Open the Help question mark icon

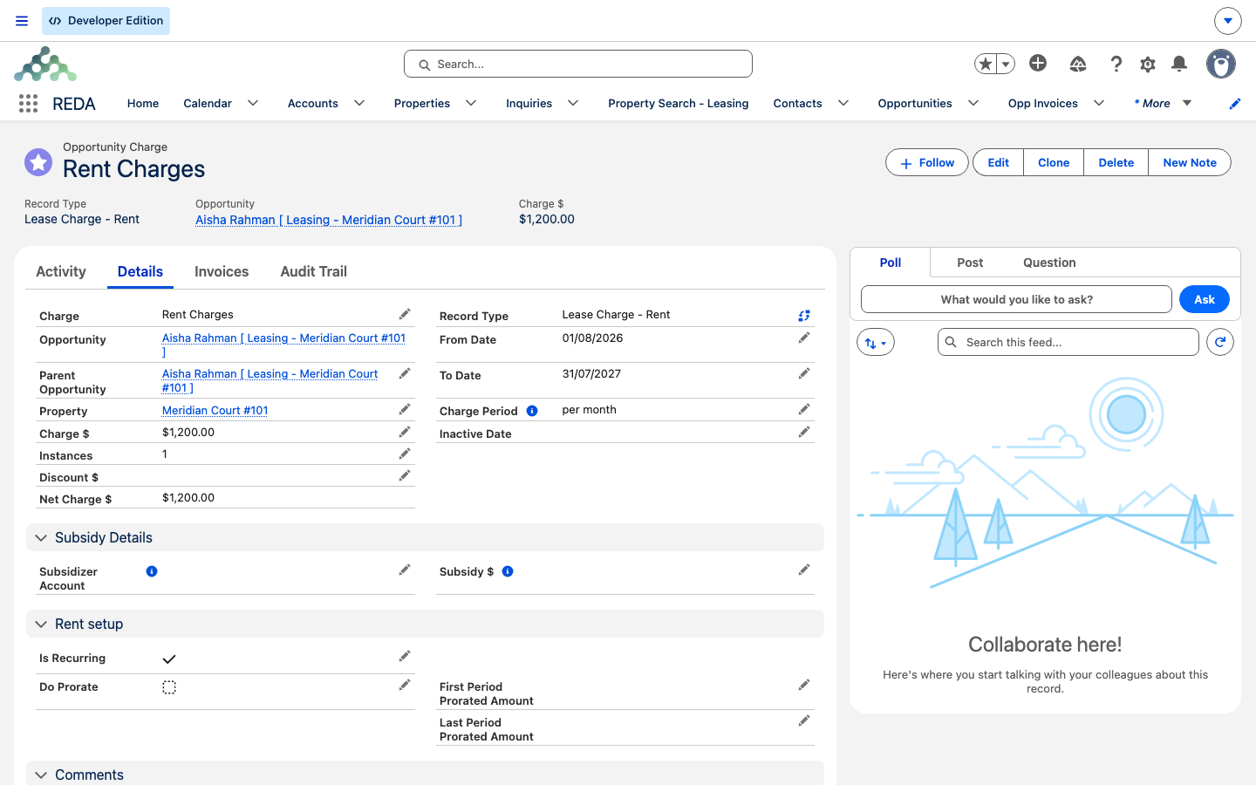1116,64
